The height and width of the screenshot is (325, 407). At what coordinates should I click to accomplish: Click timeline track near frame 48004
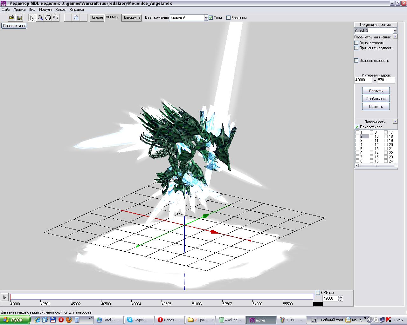131,297
